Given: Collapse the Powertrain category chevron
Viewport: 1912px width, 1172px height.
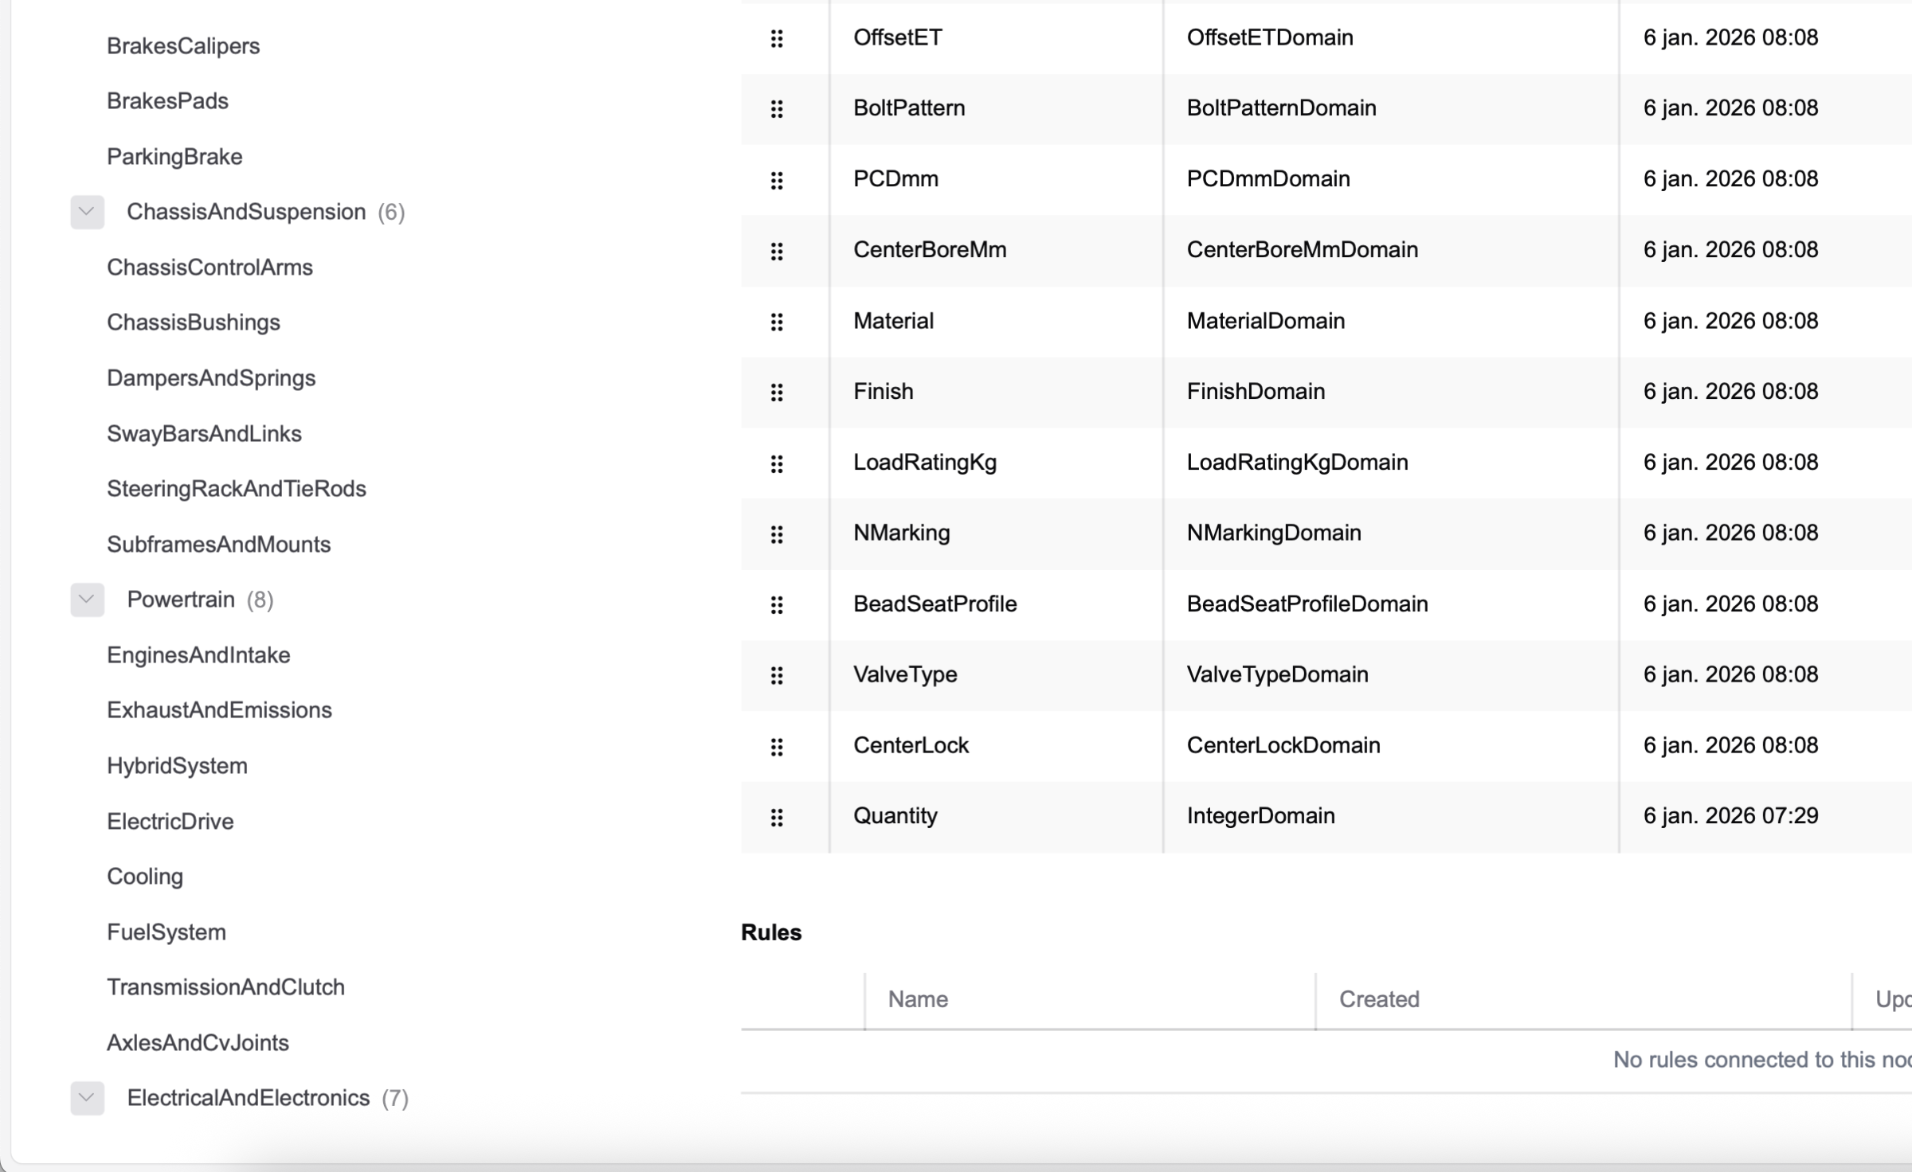Looking at the screenshot, I should coord(87,600).
